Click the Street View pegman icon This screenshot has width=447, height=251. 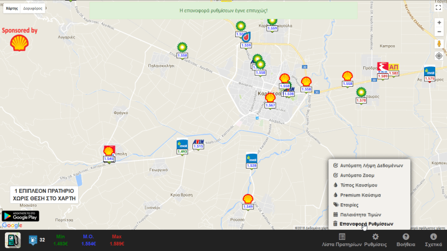tap(439, 44)
